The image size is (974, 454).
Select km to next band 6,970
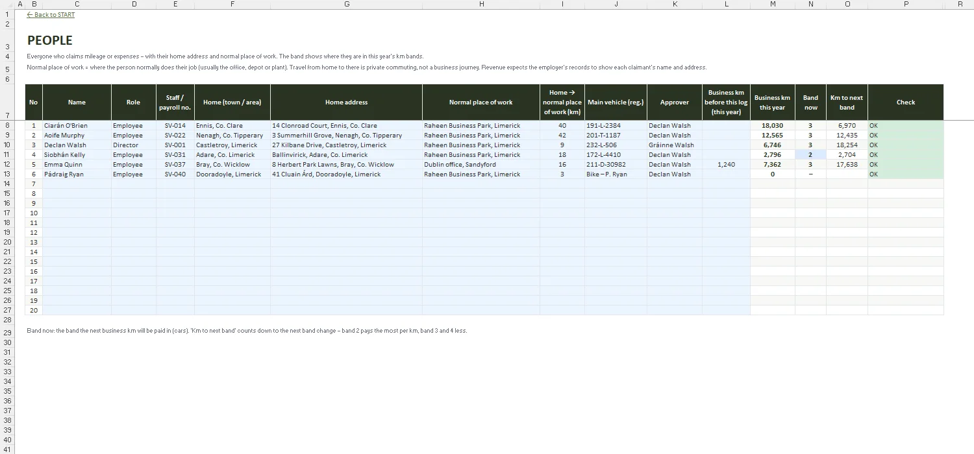pos(847,125)
